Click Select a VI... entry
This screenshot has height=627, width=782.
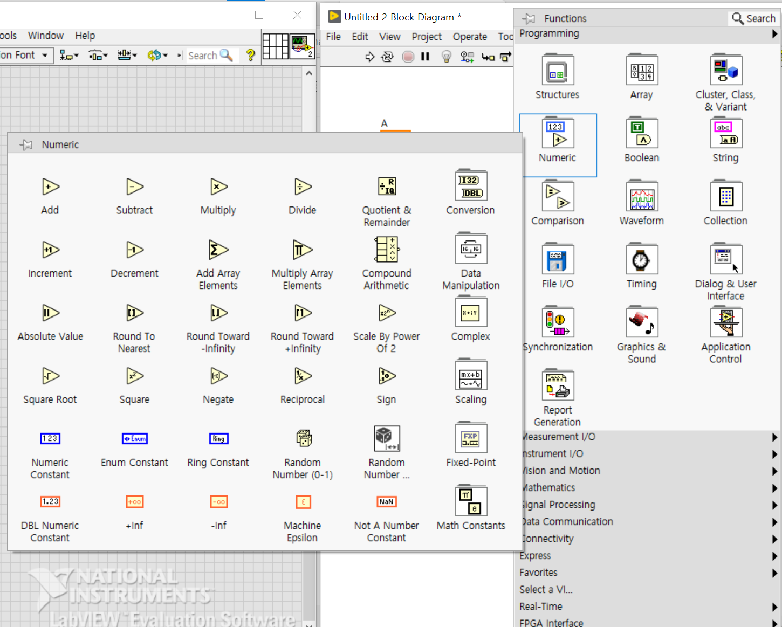(546, 590)
